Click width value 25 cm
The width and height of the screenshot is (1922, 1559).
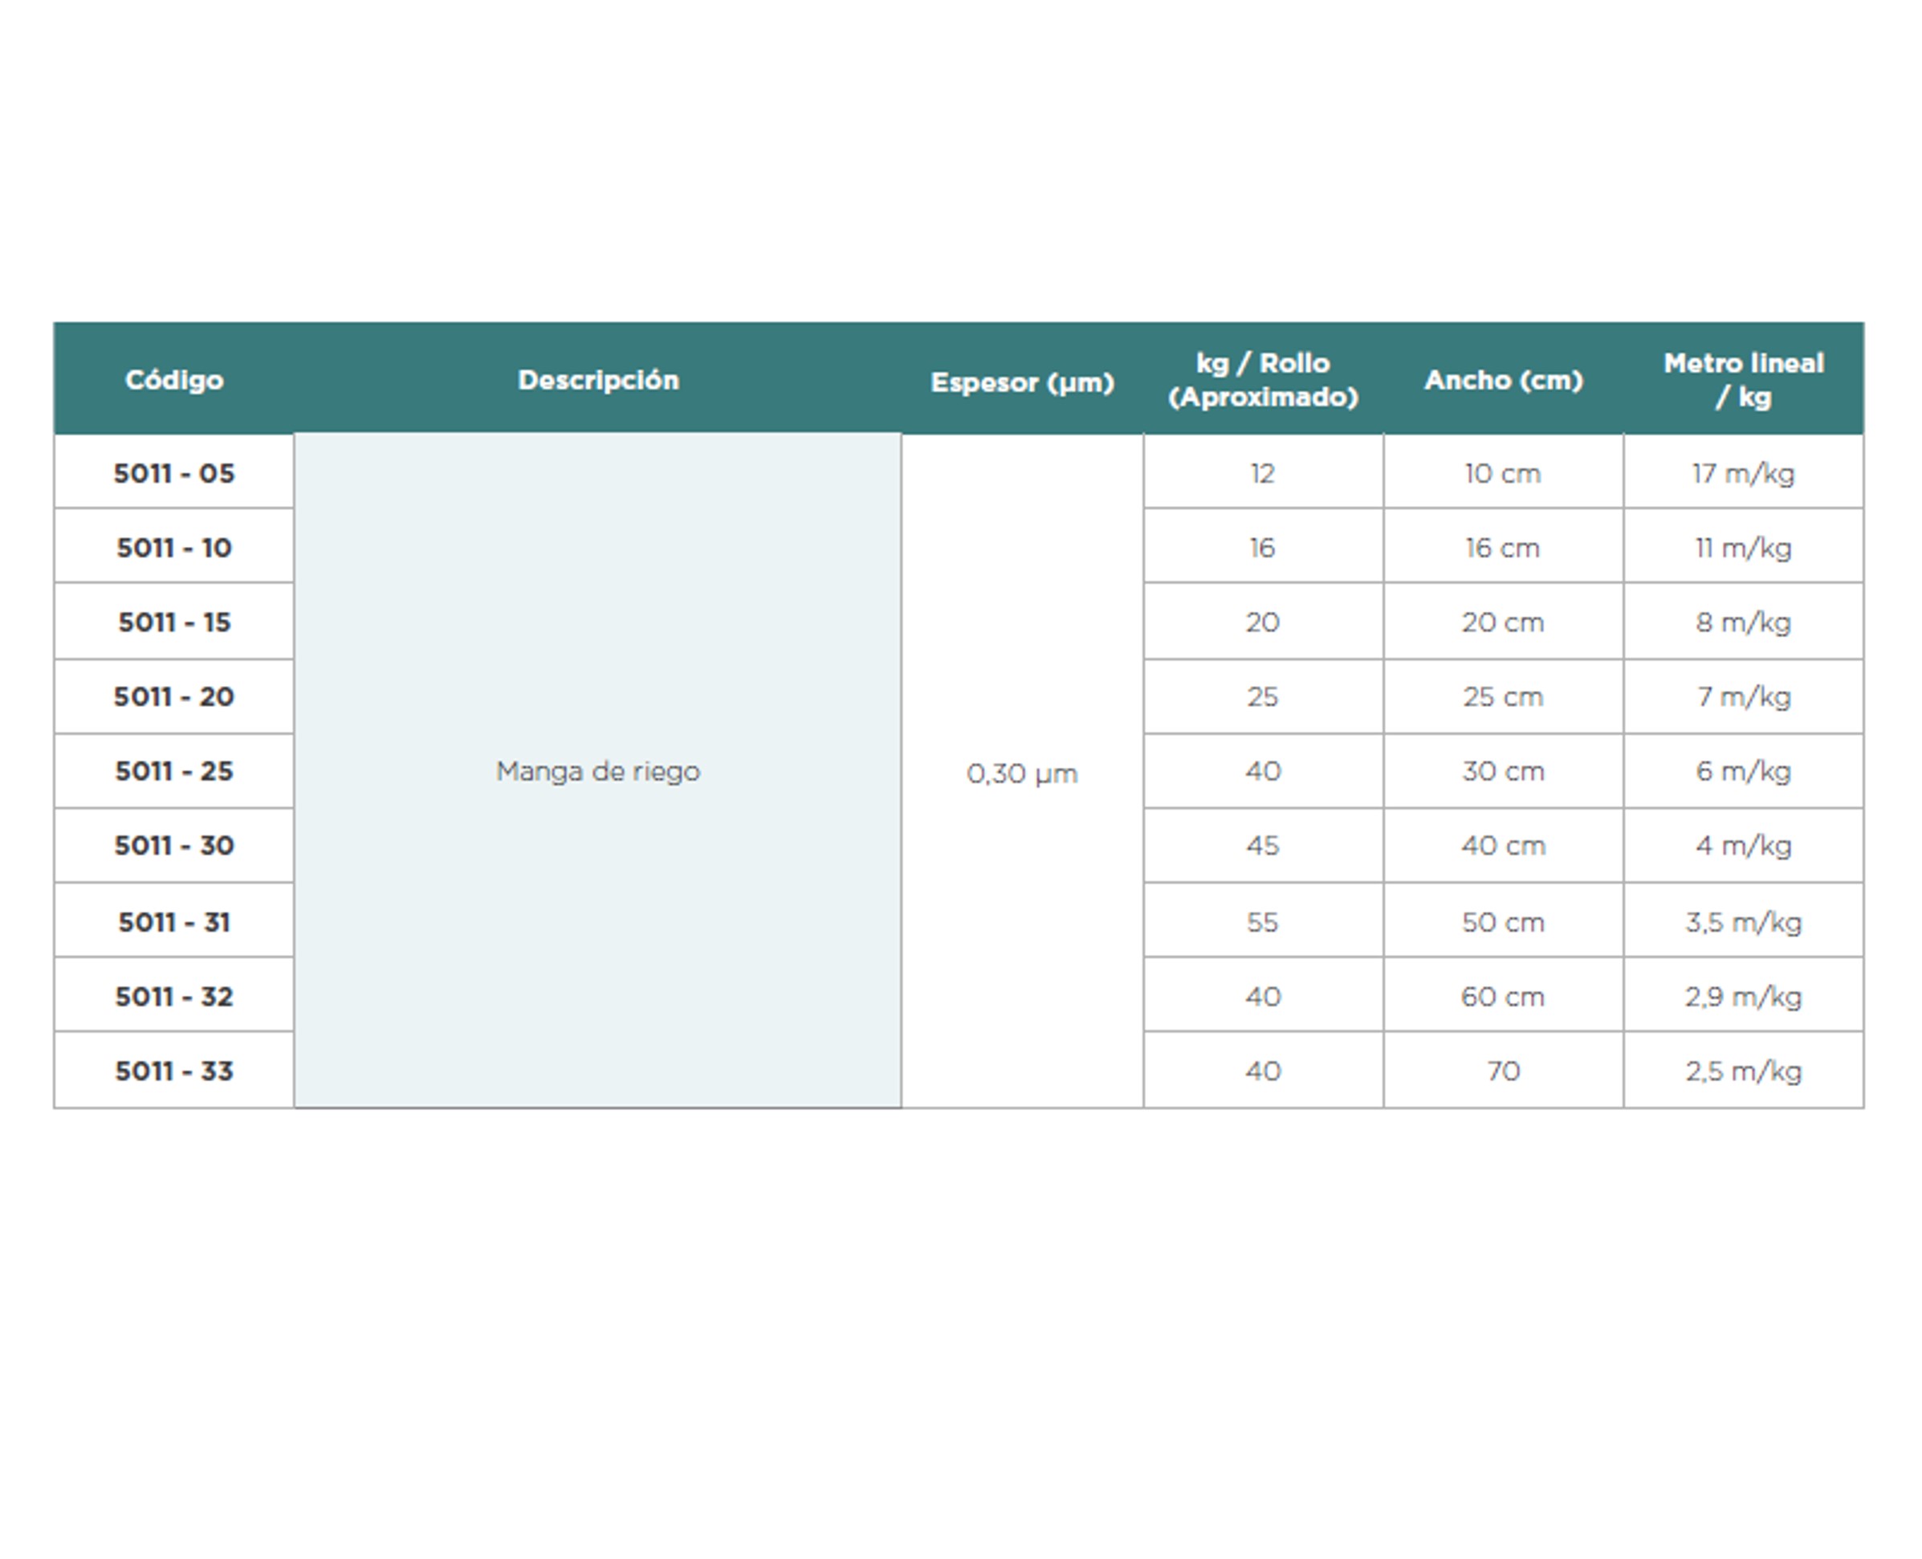click(1504, 696)
